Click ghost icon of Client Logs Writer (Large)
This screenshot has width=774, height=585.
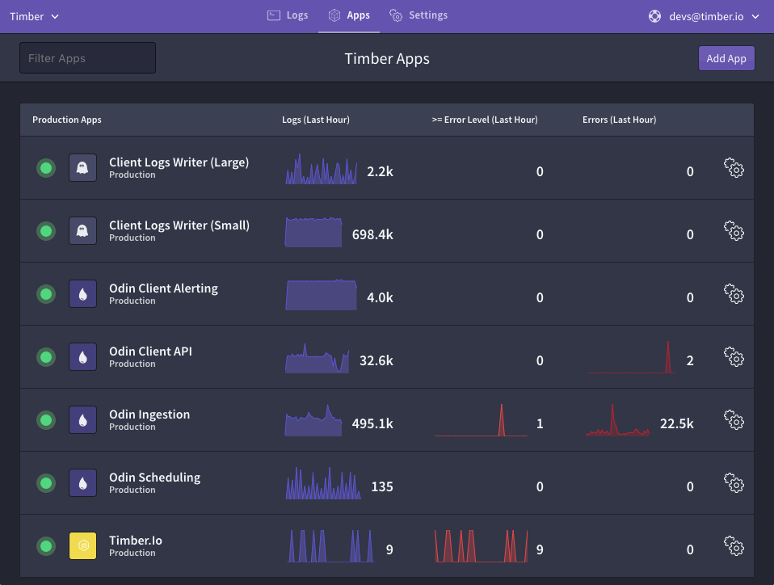click(x=82, y=168)
